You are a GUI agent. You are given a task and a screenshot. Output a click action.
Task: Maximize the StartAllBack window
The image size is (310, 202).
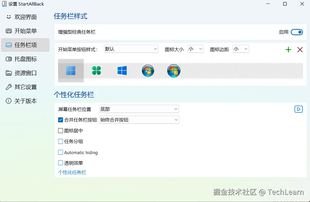point(285,4)
